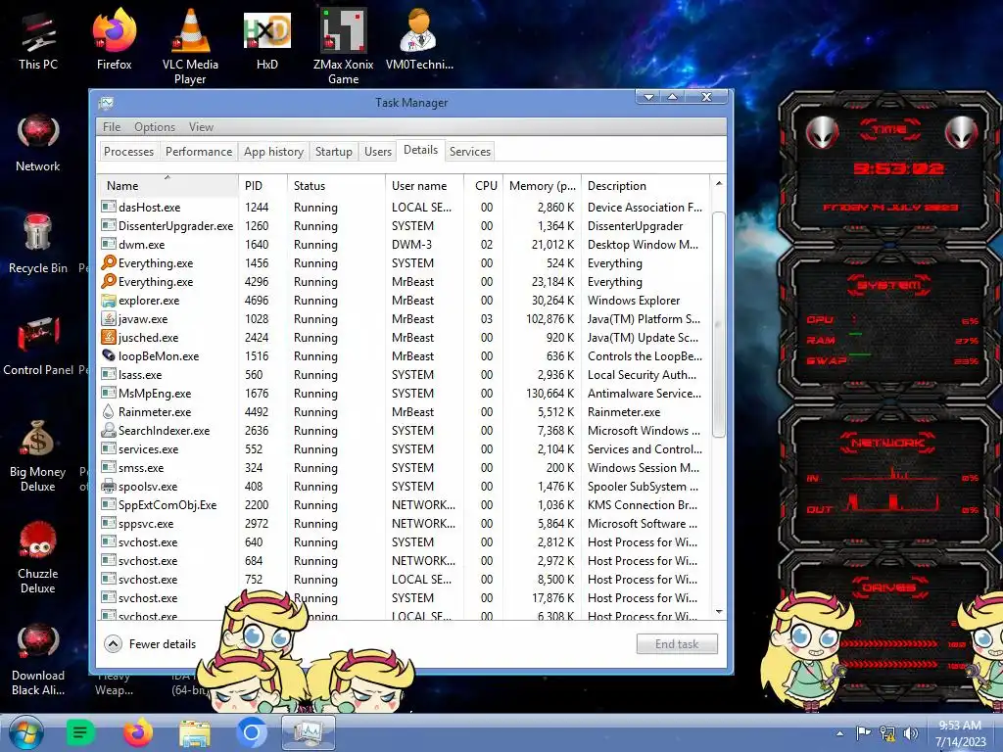This screenshot has width=1003, height=752.
Task: Select the Rainmeter.exe process icon
Action: coord(109,412)
